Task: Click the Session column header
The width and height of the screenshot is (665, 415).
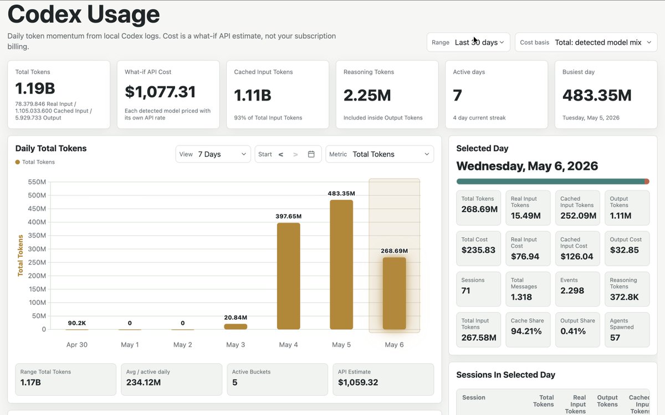Action: pos(474,397)
